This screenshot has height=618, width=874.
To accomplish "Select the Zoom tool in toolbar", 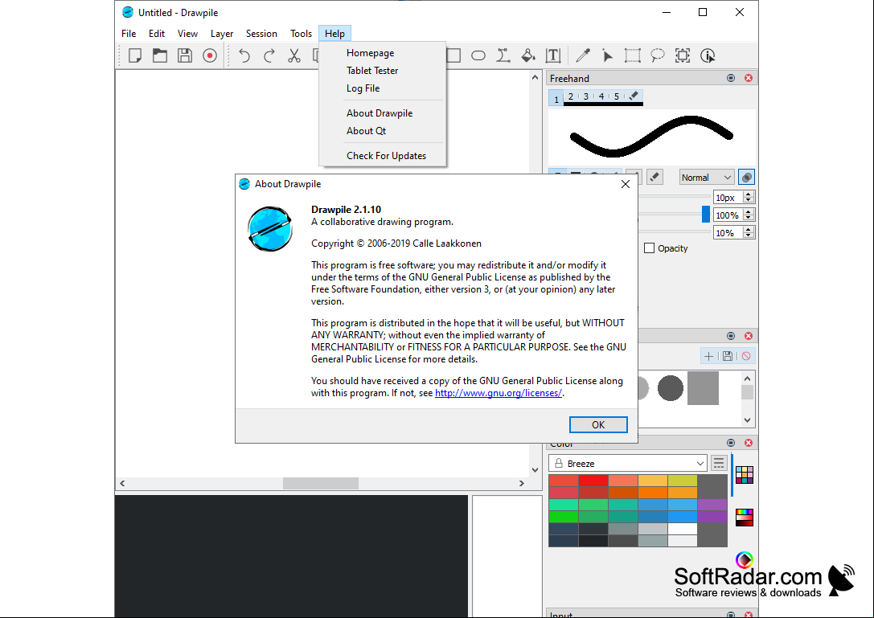I will 683,55.
